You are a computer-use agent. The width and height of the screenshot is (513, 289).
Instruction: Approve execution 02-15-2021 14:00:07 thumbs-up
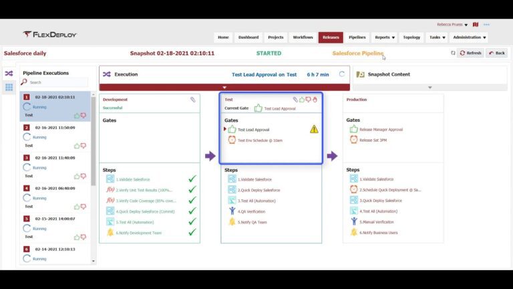coord(77,237)
